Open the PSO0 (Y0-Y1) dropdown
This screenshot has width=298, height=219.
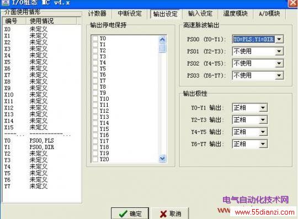[x=279, y=39]
